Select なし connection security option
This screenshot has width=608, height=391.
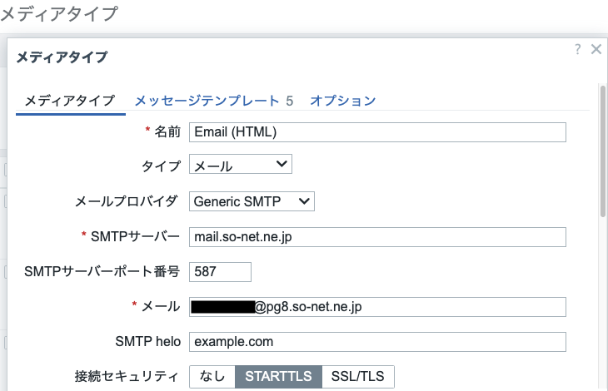(x=212, y=376)
